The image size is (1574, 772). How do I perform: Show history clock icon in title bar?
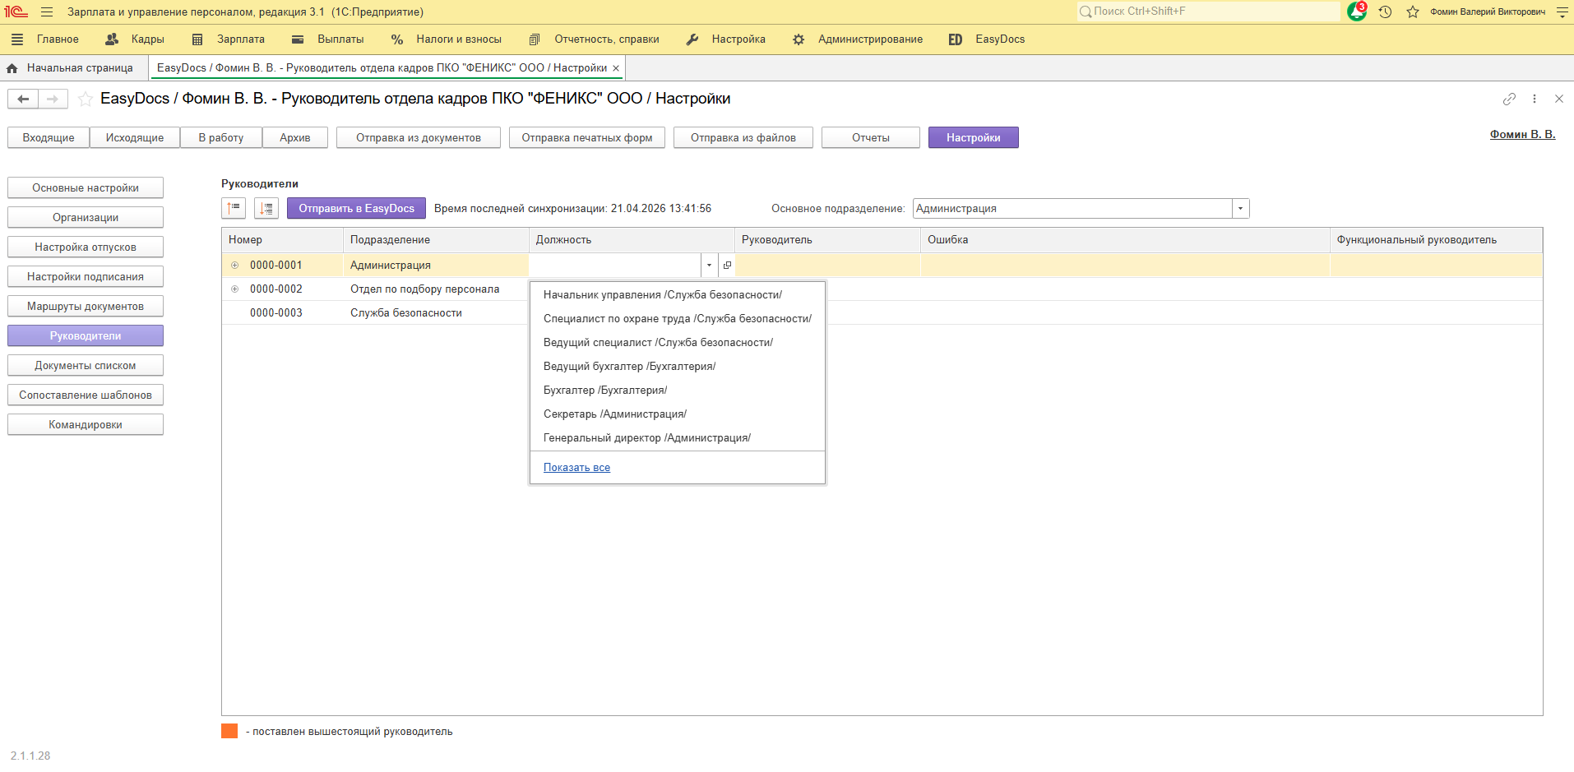[x=1385, y=12]
